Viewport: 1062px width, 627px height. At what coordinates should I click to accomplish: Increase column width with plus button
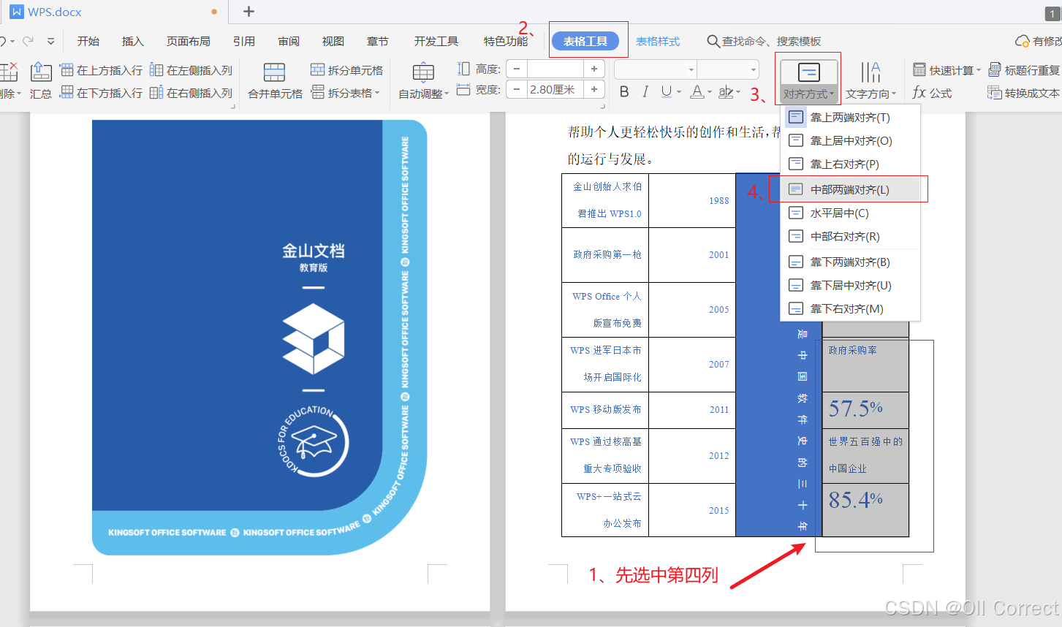point(594,89)
